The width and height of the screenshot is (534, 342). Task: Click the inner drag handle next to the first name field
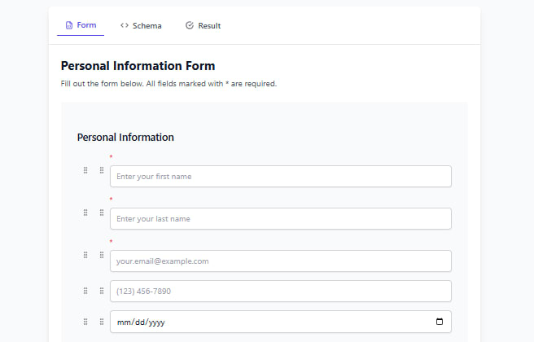[x=102, y=170]
